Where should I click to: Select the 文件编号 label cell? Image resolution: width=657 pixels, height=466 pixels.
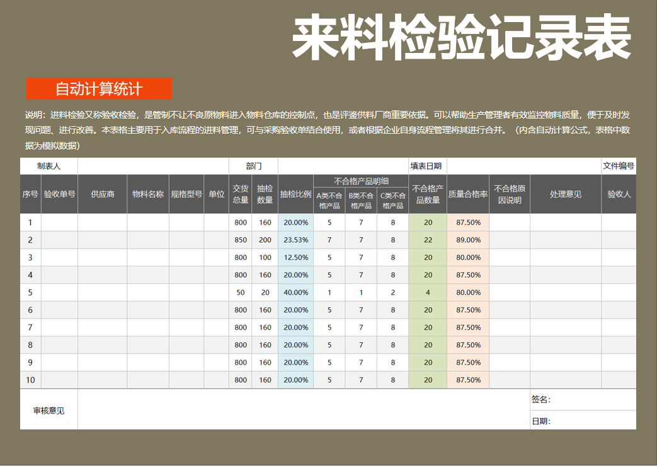pyautogui.click(x=619, y=166)
